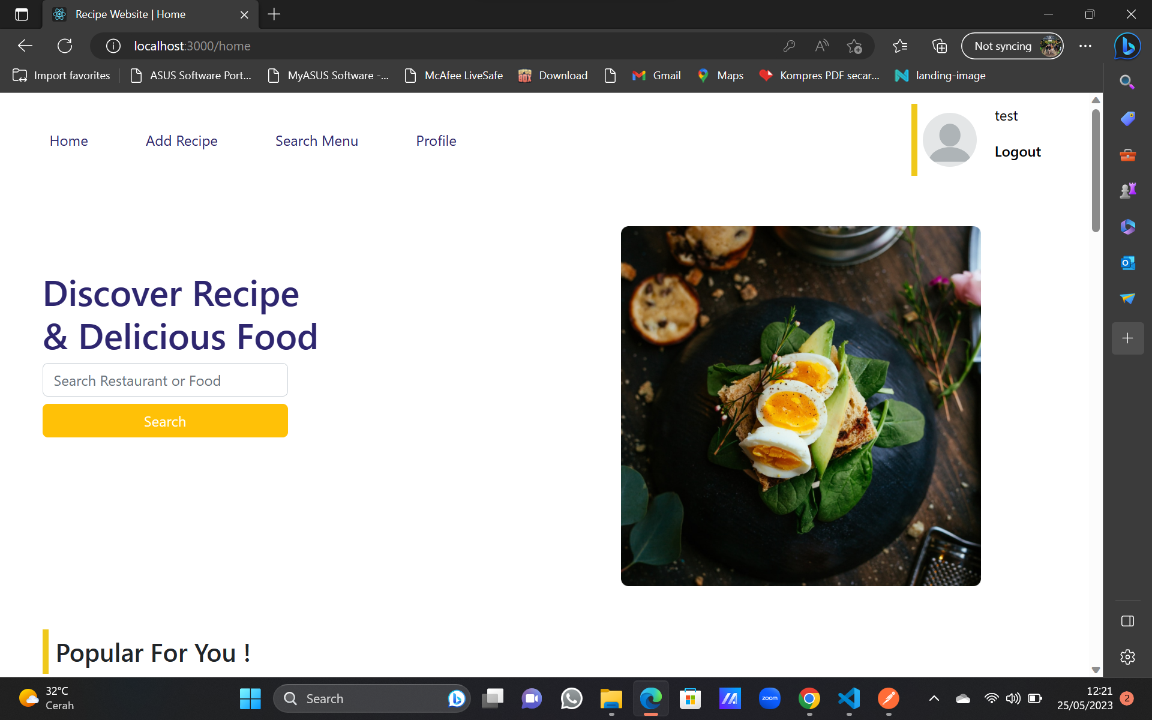Open Outlook from the Edge sidebar
Screen dimensions: 1152x720
coord(1127,262)
